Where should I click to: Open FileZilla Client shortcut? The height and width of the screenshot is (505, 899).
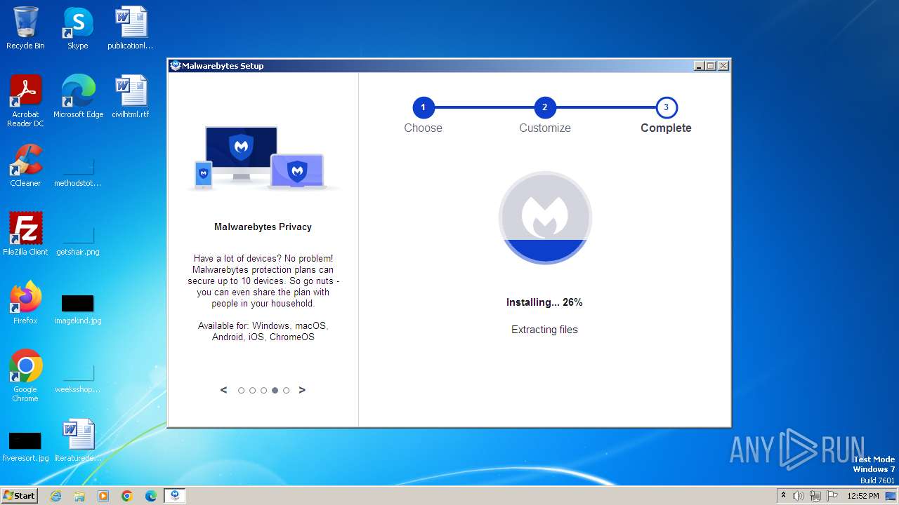[x=25, y=234]
